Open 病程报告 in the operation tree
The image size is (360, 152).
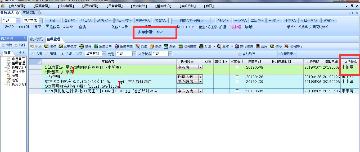18,72
